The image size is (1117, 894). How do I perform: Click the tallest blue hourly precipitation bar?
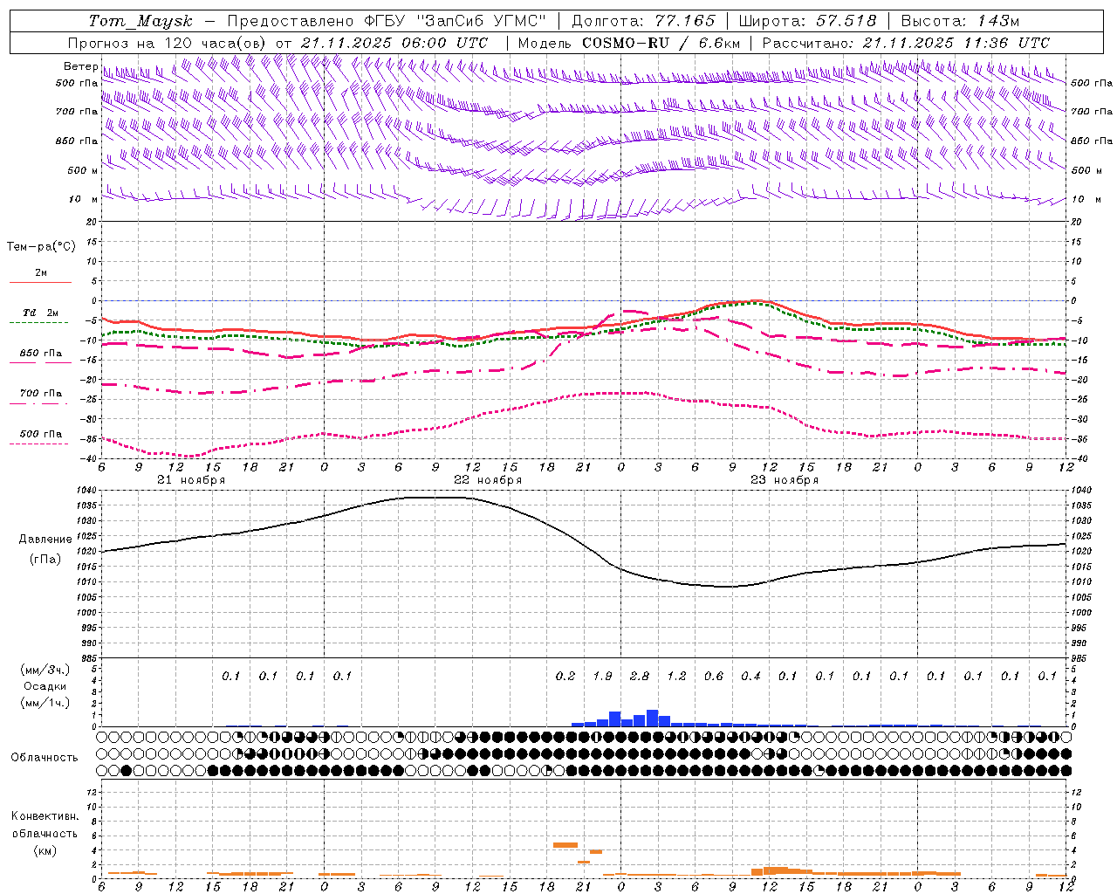point(652,718)
